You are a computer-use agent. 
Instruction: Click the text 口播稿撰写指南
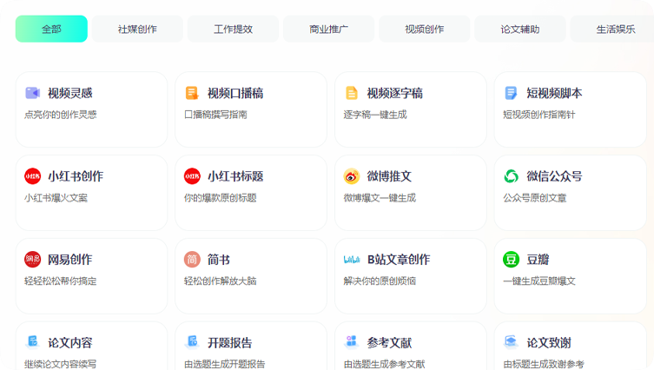tap(215, 115)
